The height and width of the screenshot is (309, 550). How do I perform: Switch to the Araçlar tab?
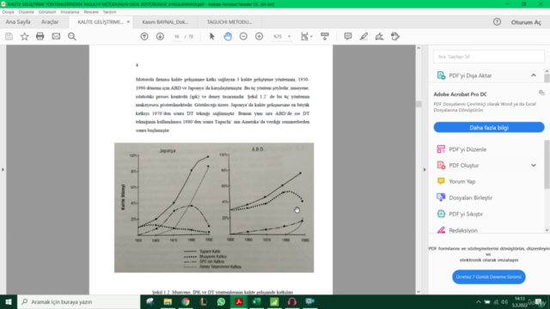[50, 21]
